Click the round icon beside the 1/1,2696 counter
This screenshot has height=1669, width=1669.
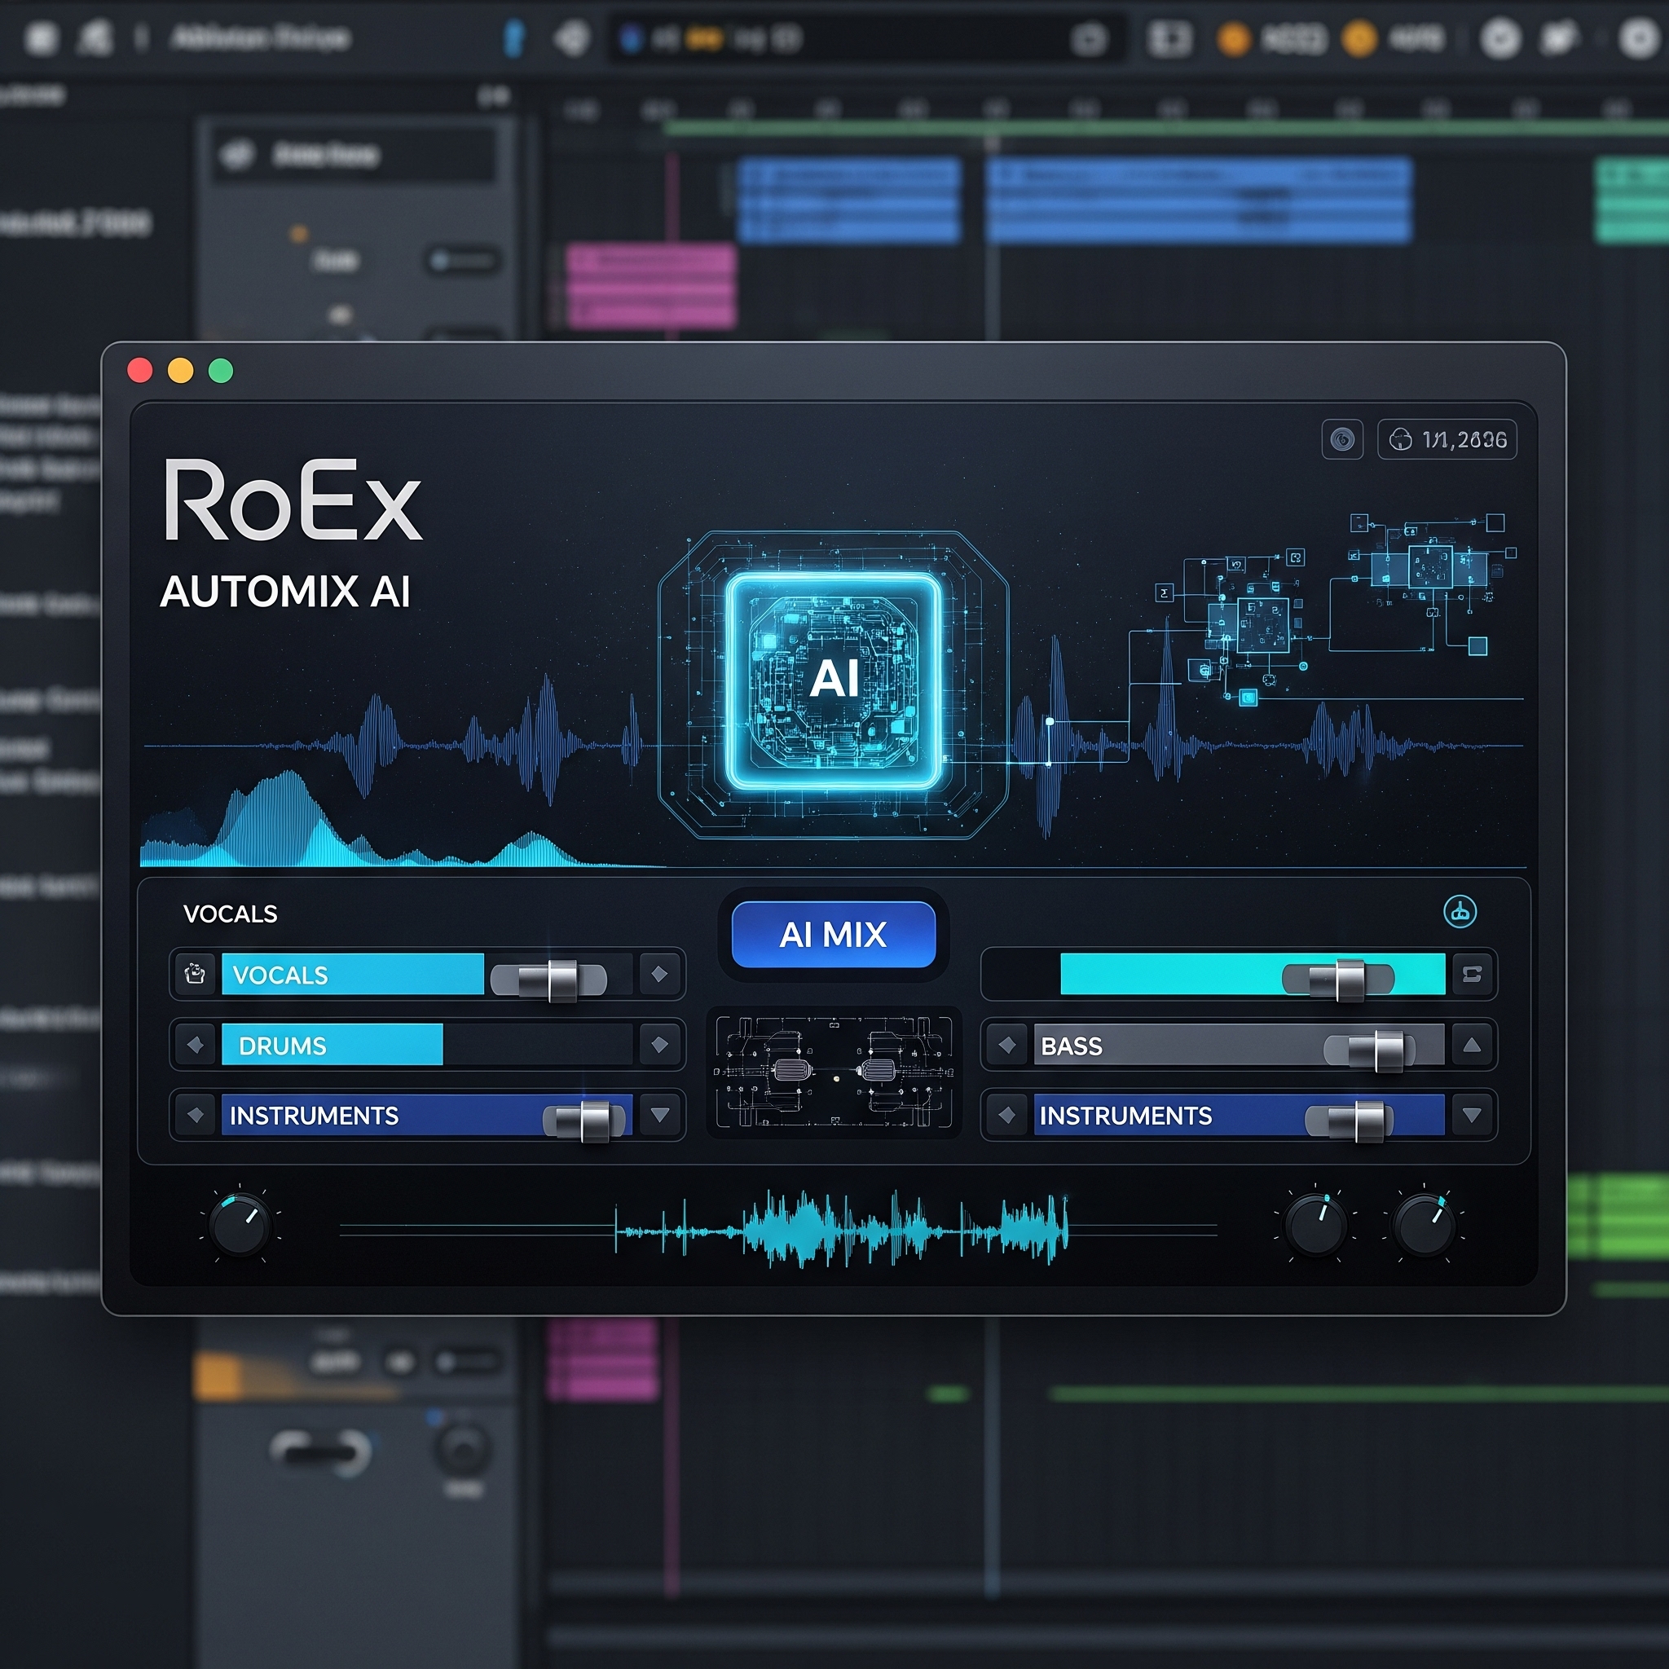pos(1341,440)
